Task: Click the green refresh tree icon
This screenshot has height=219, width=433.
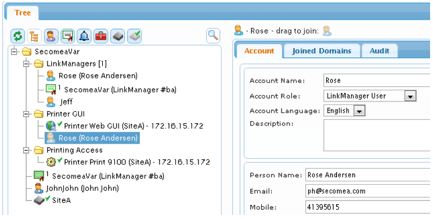Action: pyautogui.click(x=18, y=36)
